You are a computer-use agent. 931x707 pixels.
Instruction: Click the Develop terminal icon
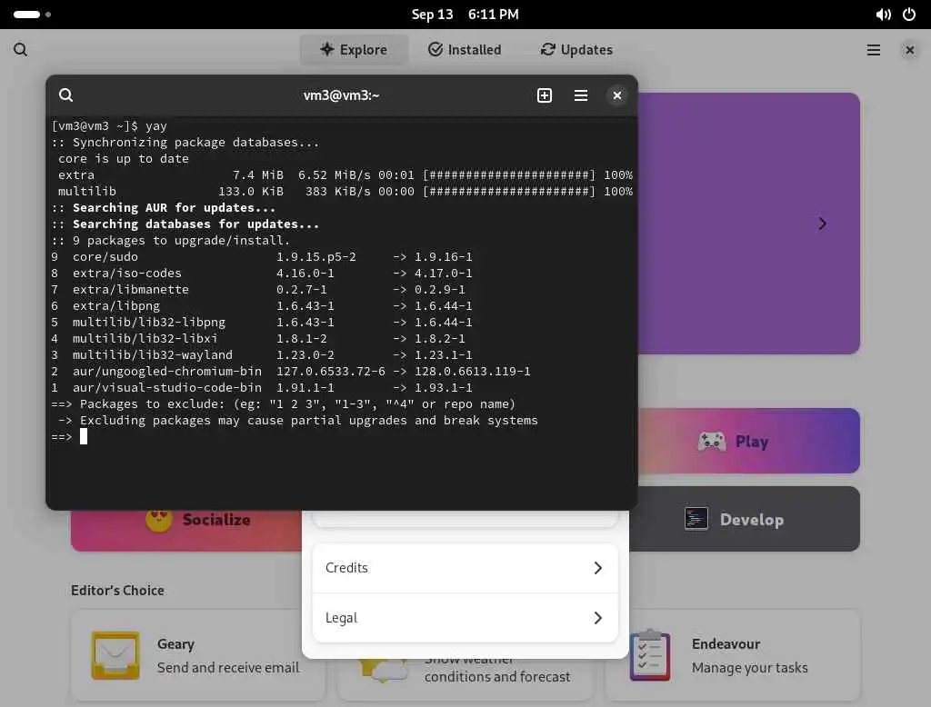tap(696, 519)
